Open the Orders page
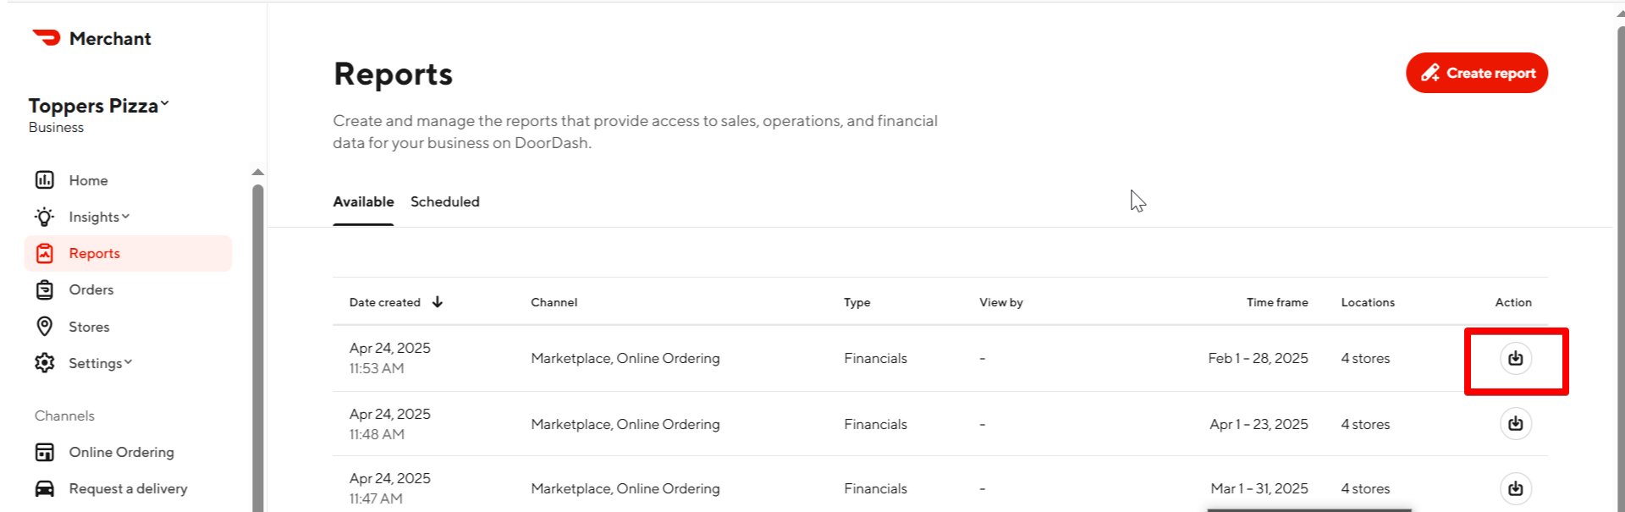 coord(91,289)
